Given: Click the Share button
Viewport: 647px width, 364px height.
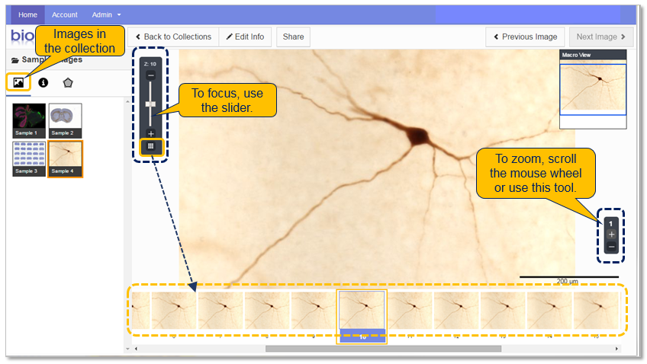Looking at the screenshot, I should 293,37.
